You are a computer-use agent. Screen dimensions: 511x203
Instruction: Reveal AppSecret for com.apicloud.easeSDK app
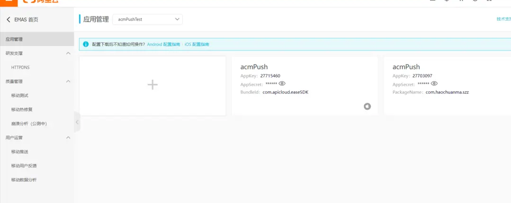(282, 83)
